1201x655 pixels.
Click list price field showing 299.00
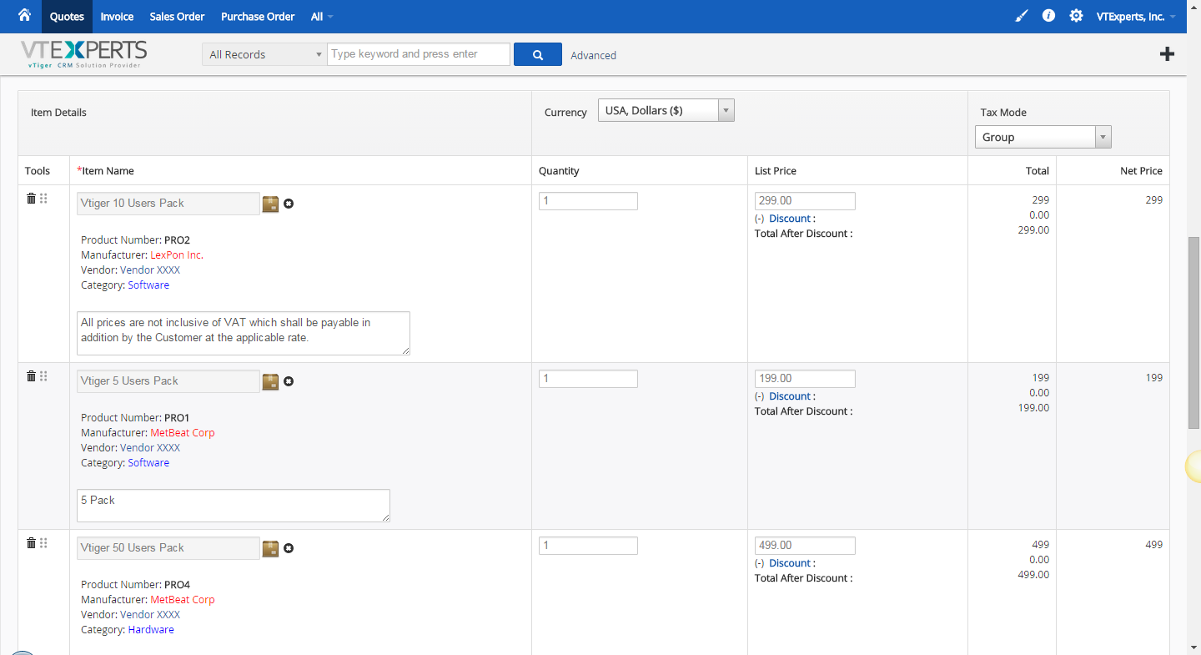pyautogui.click(x=805, y=201)
